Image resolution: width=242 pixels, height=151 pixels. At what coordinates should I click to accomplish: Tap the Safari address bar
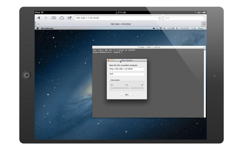pos(115,18)
